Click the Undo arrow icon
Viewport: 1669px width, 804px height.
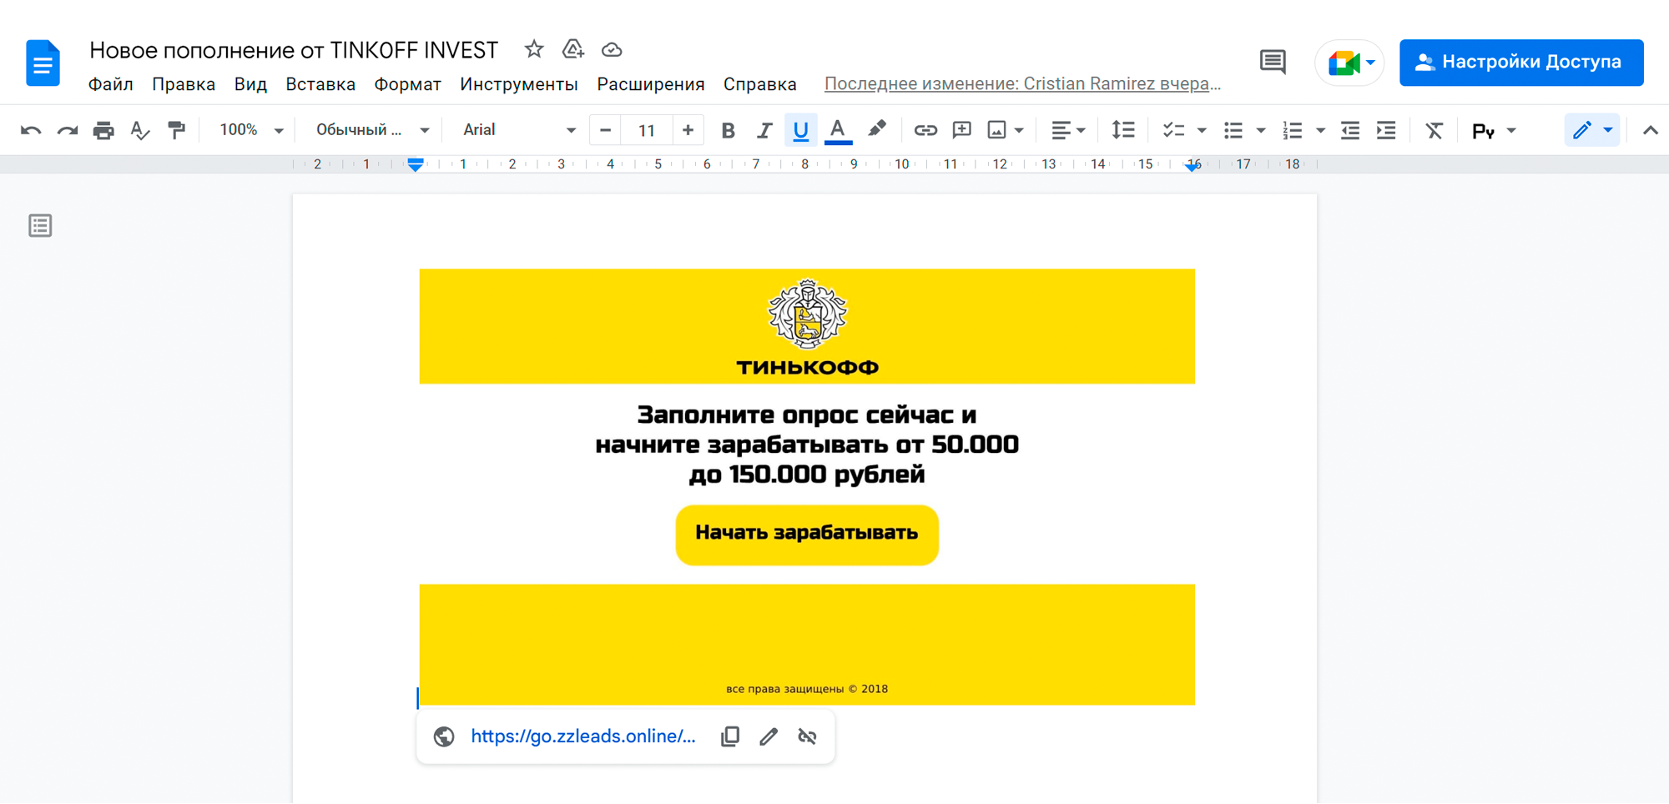[x=31, y=130]
